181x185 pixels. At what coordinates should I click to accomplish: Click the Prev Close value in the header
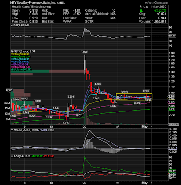coord(34,22)
